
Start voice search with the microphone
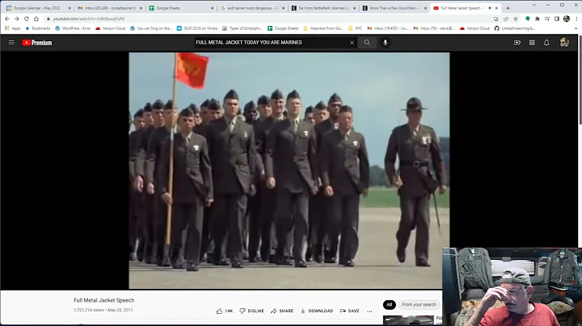[x=386, y=43]
